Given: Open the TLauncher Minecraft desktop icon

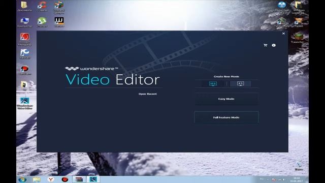Looking at the screenshot, I should 298,38.
